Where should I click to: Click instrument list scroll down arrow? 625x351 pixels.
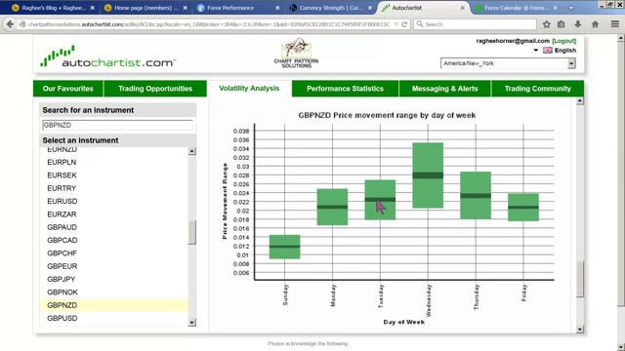click(192, 323)
